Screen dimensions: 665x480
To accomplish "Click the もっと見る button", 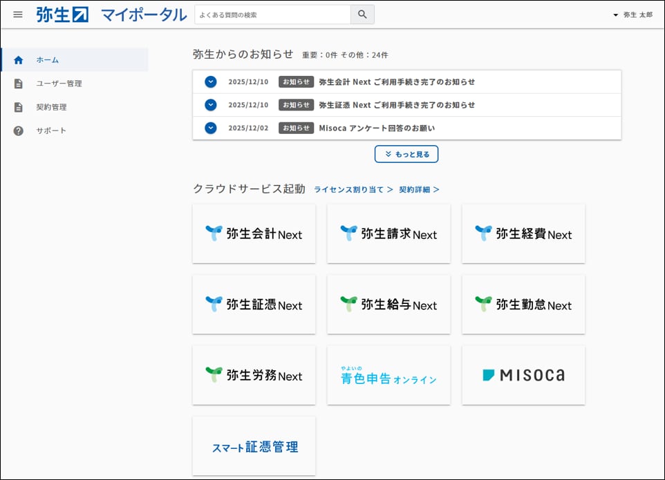I will (406, 154).
